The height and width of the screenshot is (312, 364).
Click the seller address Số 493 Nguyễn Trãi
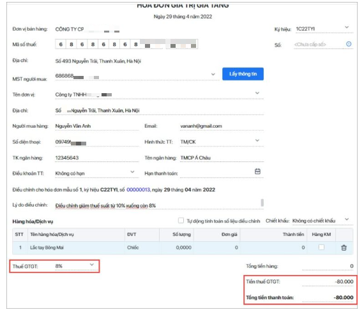[x=98, y=61]
